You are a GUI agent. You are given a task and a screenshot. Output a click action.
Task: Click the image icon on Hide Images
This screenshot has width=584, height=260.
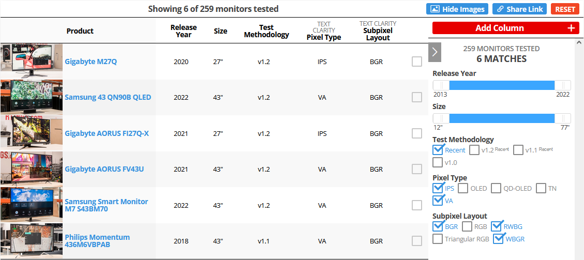435,9
